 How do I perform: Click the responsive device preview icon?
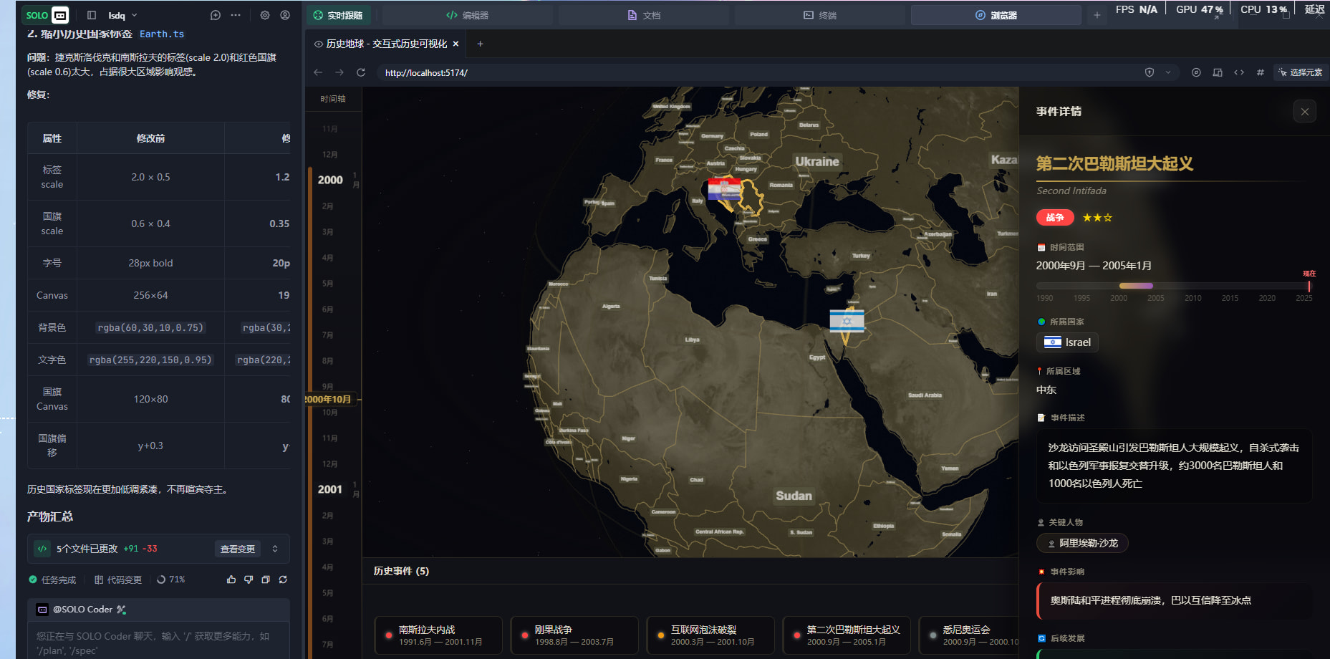click(1218, 72)
